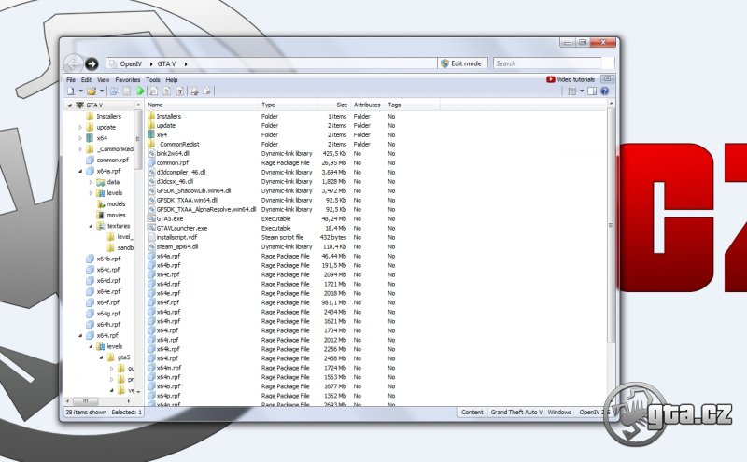
Task: Click the forward navigation arrow
Action: 92,63
